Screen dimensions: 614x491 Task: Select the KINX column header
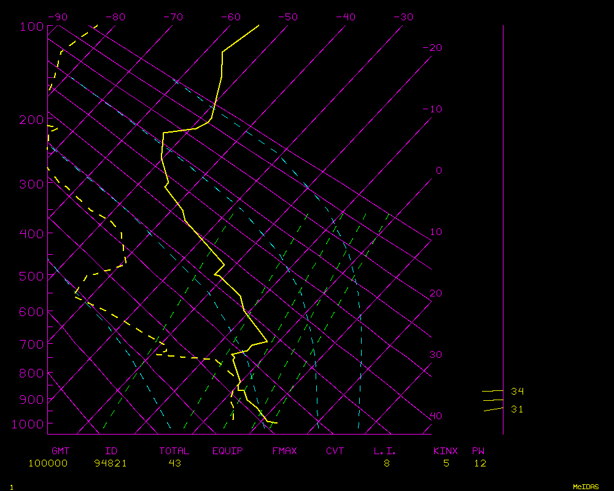point(446,451)
